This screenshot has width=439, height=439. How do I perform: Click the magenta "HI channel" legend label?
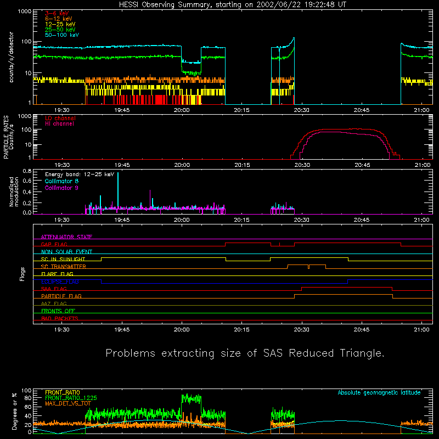click(59, 124)
